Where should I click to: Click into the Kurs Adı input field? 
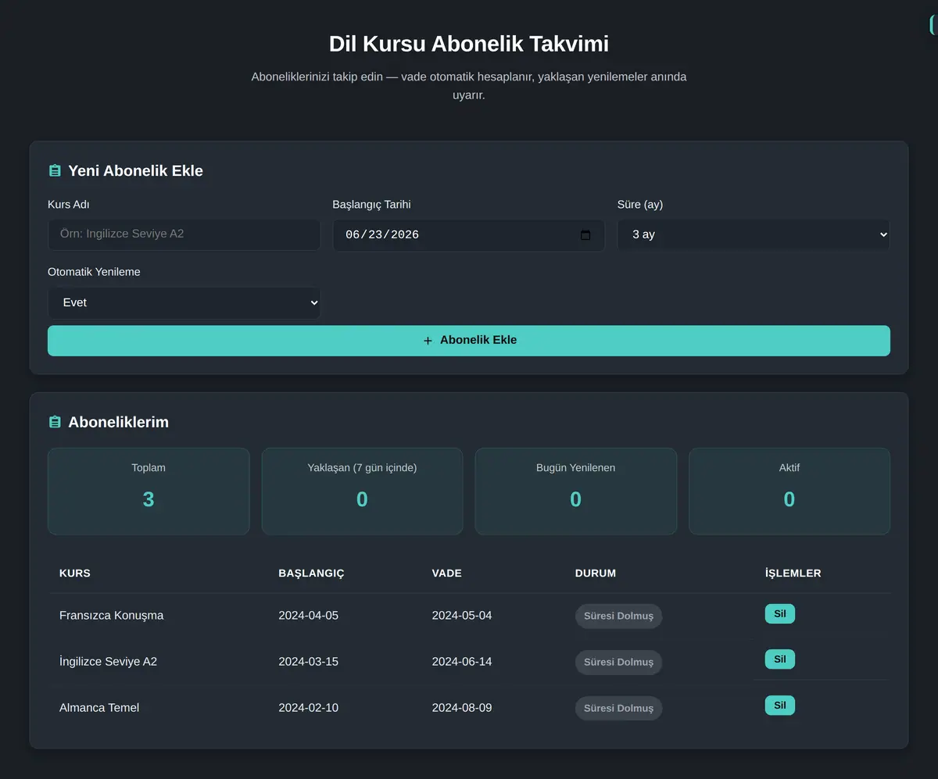click(x=184, y=234)
